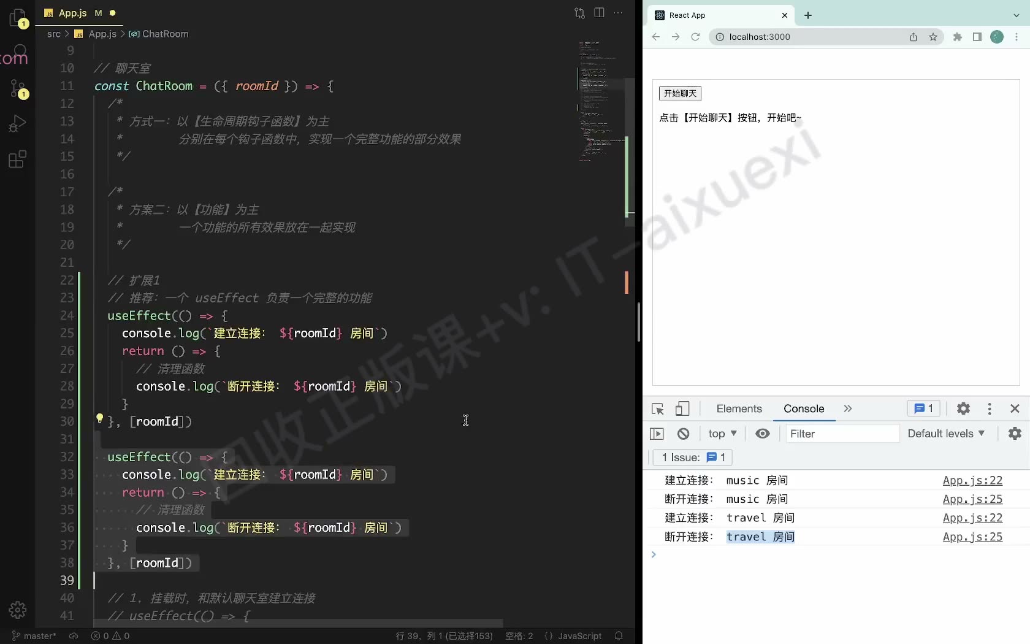
Task: Select the React App browser tab
Action: click(721, 15)
